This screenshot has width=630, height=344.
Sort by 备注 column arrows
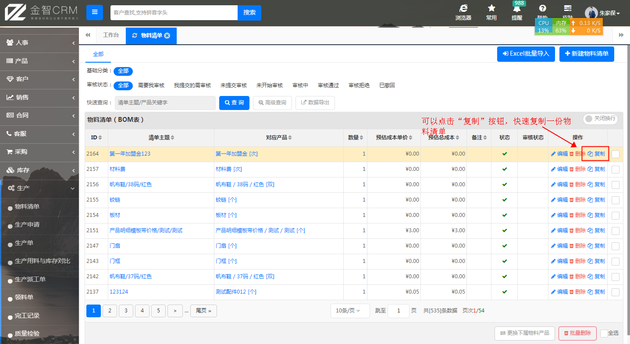[x=486, y=138]
